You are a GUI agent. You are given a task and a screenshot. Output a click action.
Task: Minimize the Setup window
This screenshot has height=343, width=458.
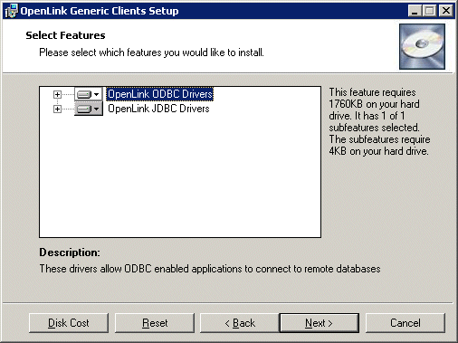415,11
